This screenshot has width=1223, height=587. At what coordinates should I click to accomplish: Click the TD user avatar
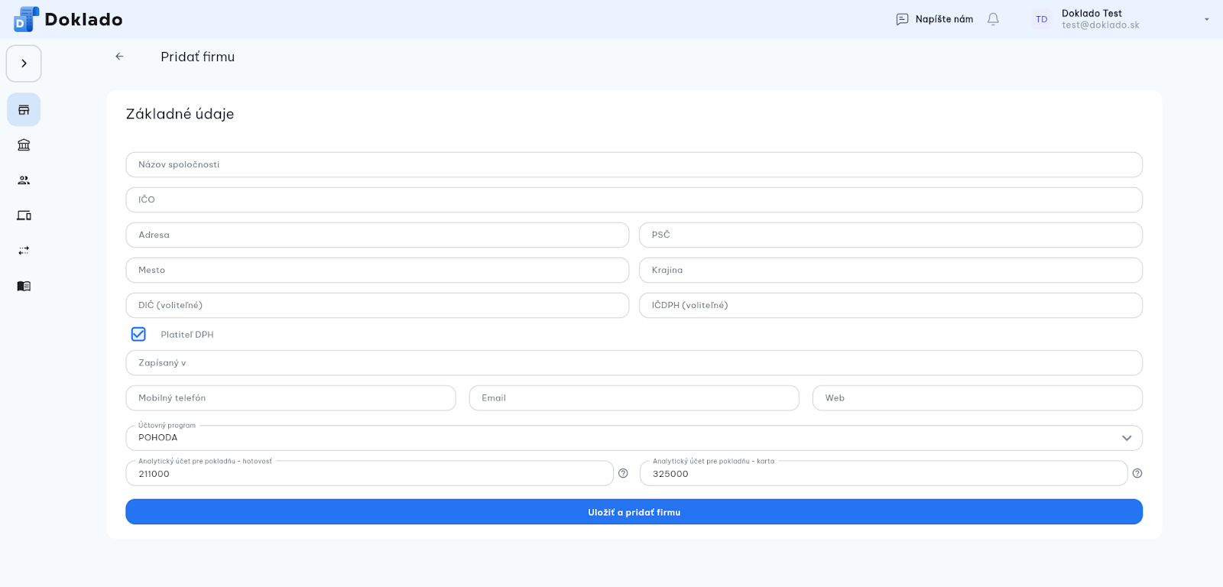pos(1041,19)
